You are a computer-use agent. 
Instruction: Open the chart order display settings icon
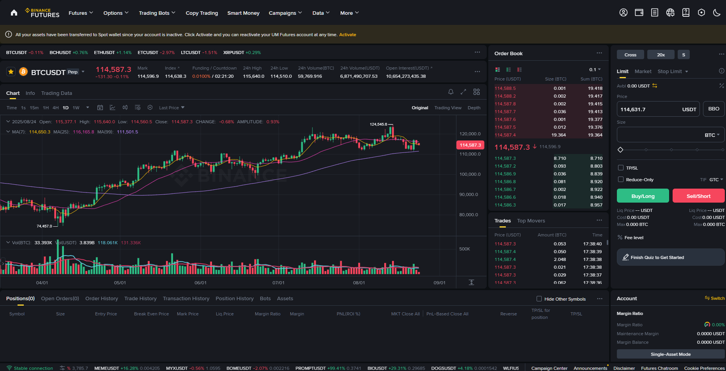click(x=138, y=108)
